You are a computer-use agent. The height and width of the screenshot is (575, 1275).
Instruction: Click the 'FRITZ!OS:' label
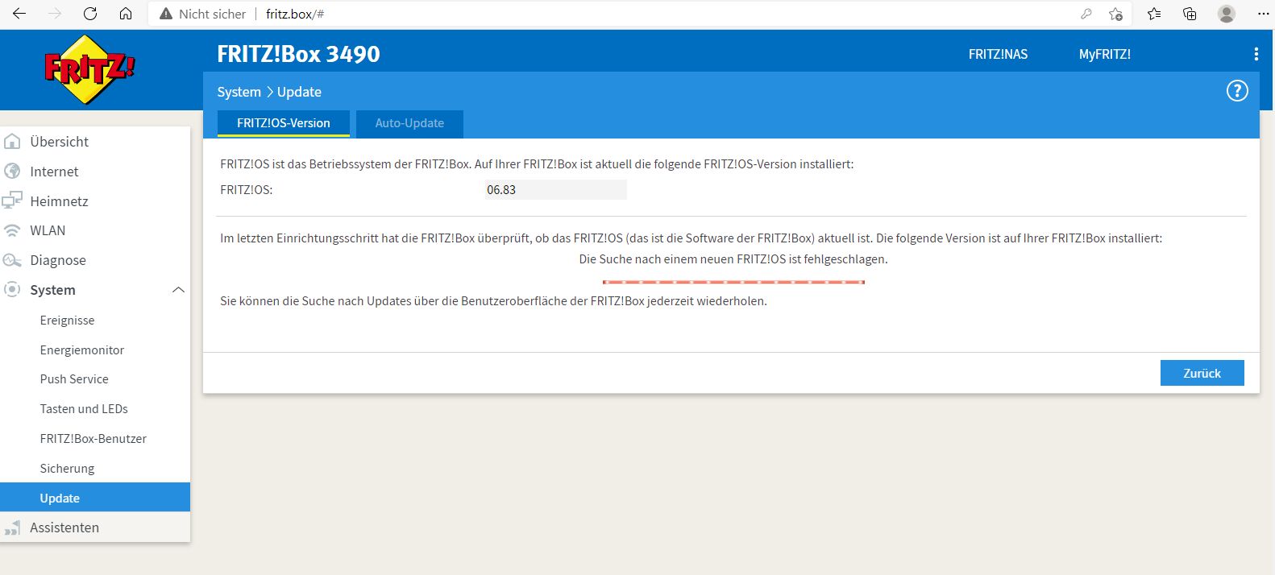[x=246, y=190]
